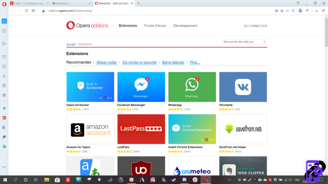
Task: Open LastPass extension thumbnail
Action: pyautogui.click(x=141, y=129)
